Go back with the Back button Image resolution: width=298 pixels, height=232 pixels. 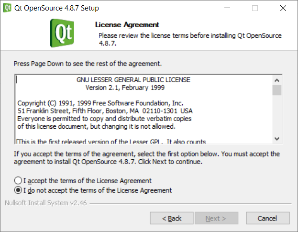click(172, 218)
